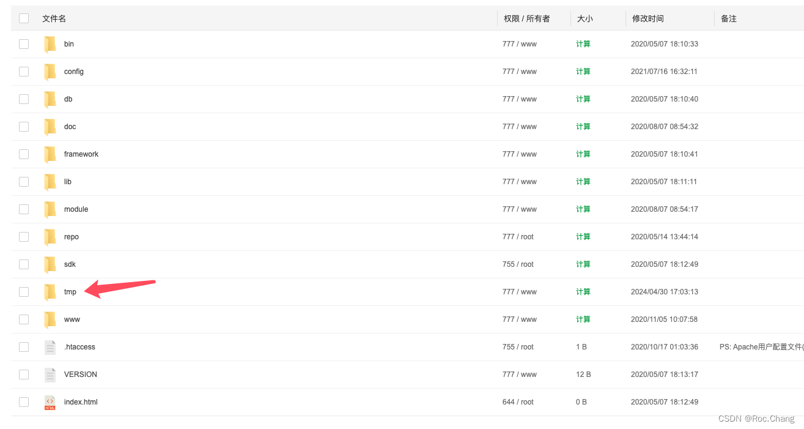
Task: Click the 权限 / 所有者 column header
Action: point(526,19)
